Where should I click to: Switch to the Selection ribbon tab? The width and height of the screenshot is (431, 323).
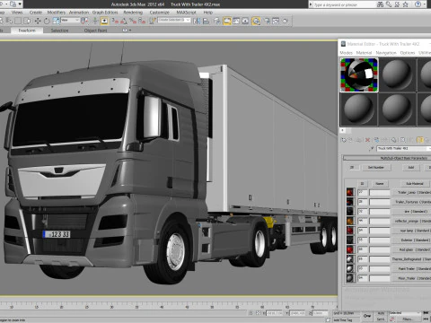pos(59,31)
